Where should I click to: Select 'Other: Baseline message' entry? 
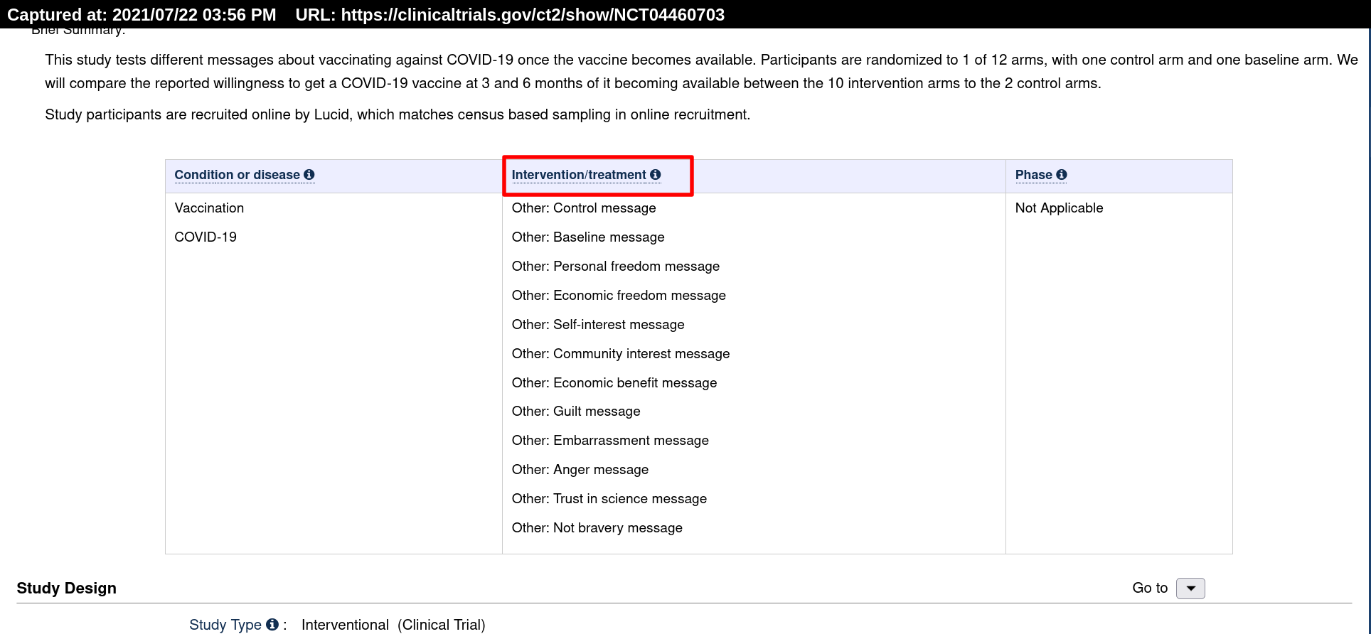click(x=588, y=237)
